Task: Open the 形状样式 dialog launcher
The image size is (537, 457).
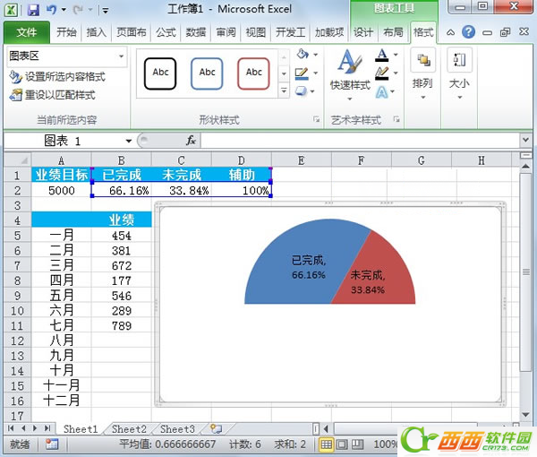Action: click(x=316, y=119)
